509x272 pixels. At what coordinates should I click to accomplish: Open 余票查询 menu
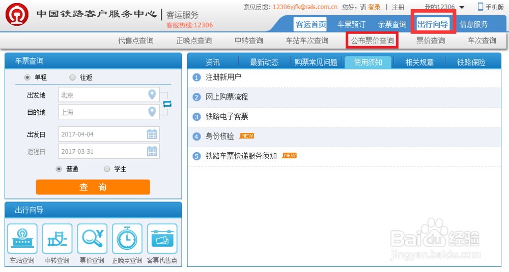[392, 24]
